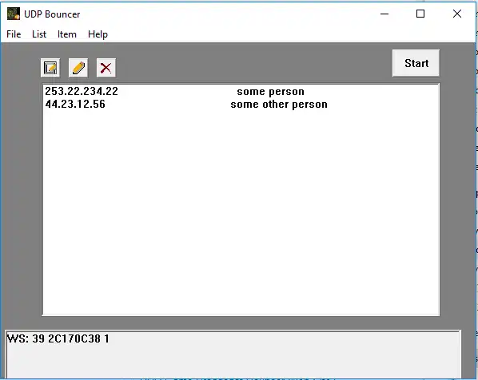This screenshot has height=380, width=478.
Task: Maximize the UDP Bouncer window
Action: click(x=420, y=14)
